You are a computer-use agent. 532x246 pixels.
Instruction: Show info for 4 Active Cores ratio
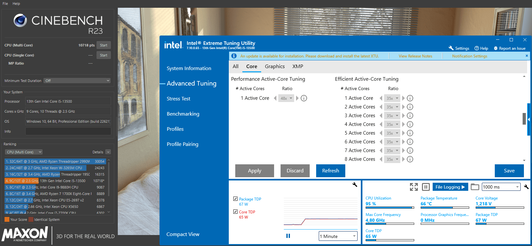click(x=410, y=124)
